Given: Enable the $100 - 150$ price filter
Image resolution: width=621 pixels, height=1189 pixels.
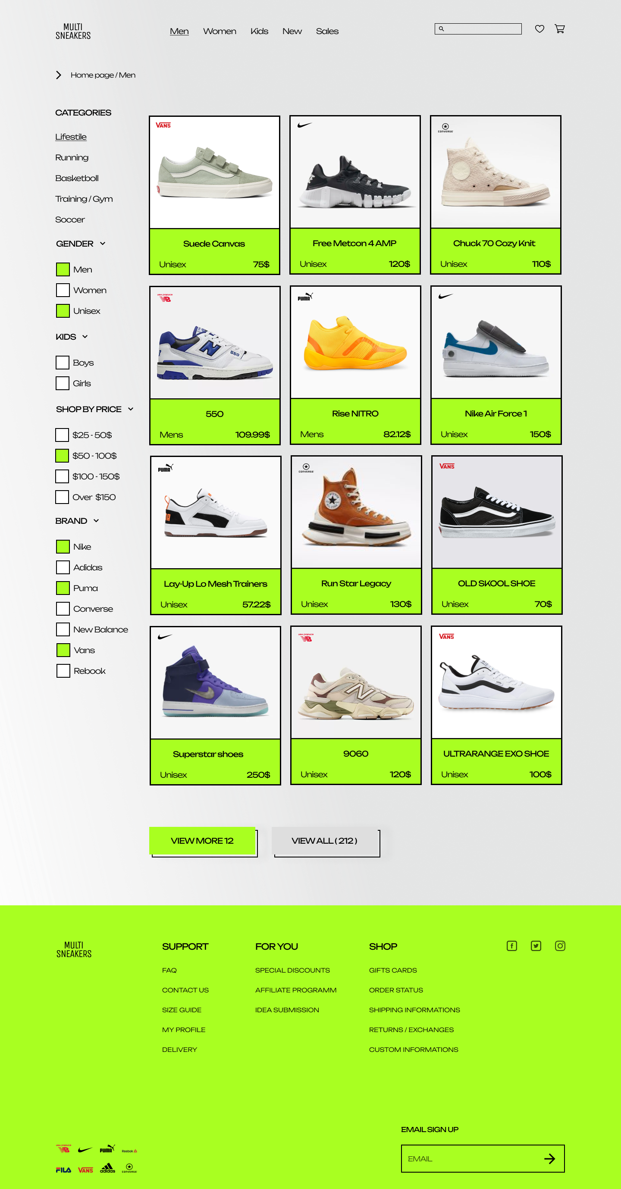Looking at the screenshot, I should 62,476.
